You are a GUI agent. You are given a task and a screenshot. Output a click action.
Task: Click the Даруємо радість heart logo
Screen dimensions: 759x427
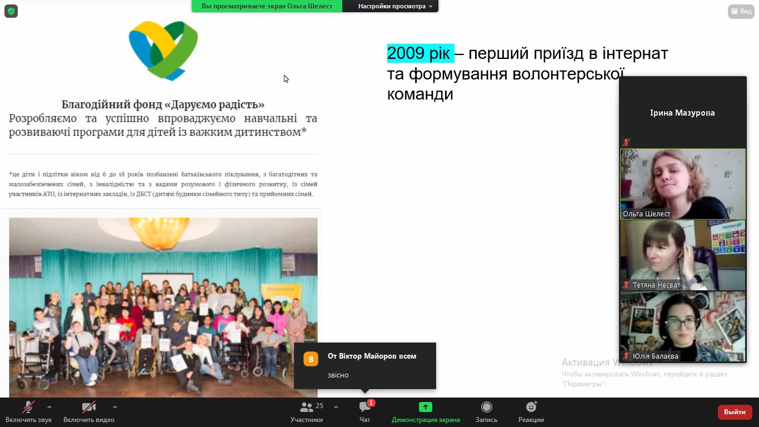(163, 51)
